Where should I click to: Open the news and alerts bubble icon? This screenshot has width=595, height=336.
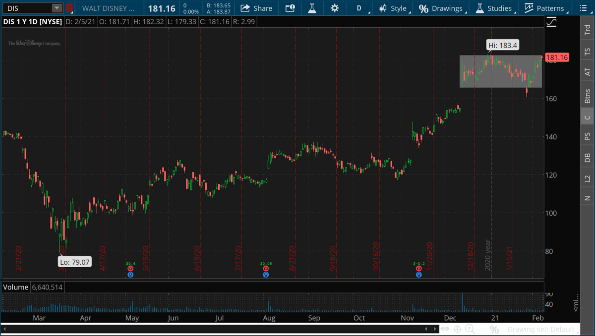coord(290,8)
